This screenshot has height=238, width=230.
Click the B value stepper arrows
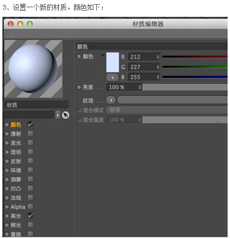[x=158, y=77]
